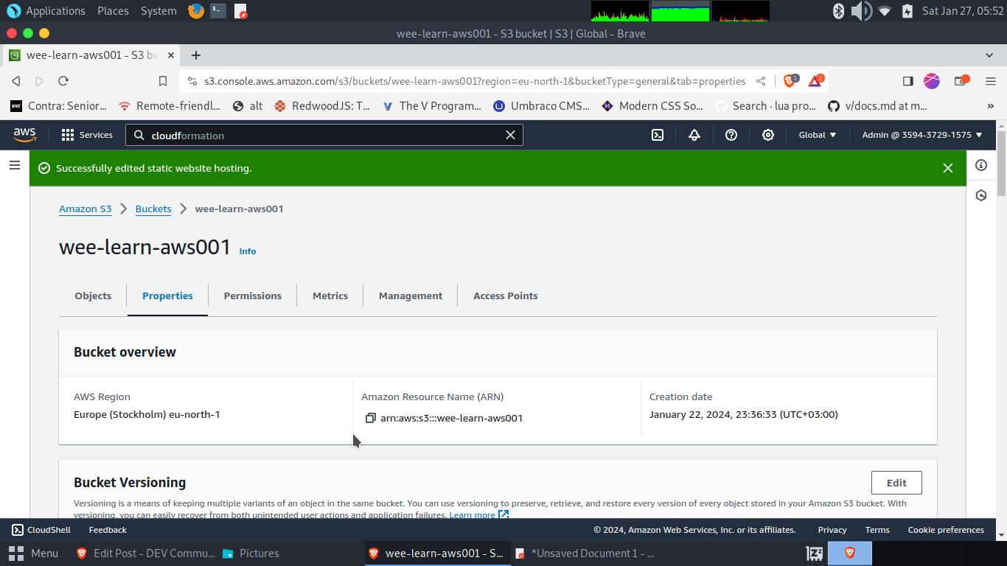Dismiss the success notification banner
The image size is (1007, 566).
click(948, 168)
